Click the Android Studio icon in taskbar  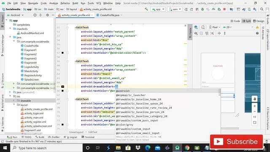[177, 148]
